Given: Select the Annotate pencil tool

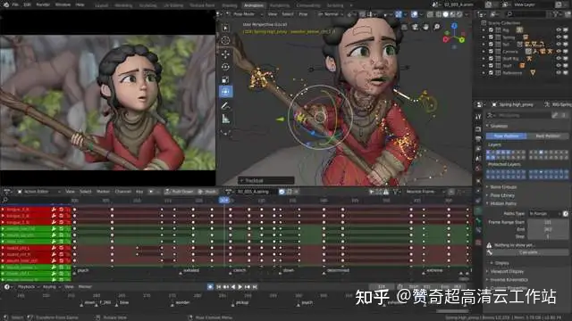Looking at the screenshot, I should tap(225, 106).
